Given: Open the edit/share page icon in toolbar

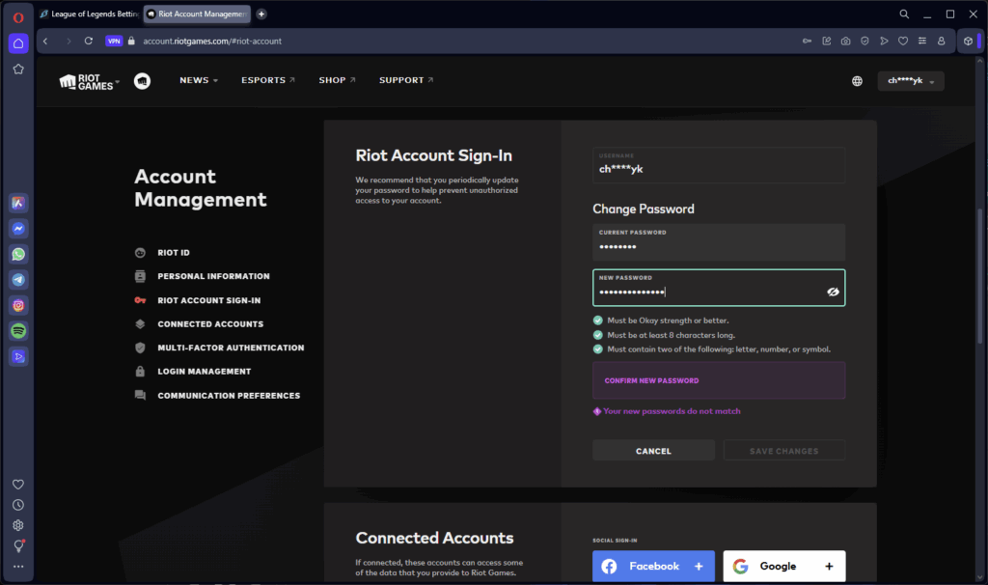Looking at the screenshot, I should tap(826, 41).
